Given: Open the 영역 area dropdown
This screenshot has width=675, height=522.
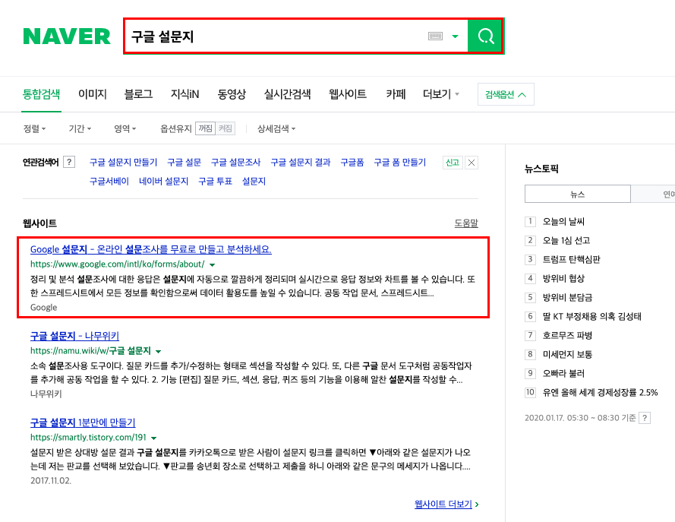Looking at the screenshot, I should [x=125, y=128].
